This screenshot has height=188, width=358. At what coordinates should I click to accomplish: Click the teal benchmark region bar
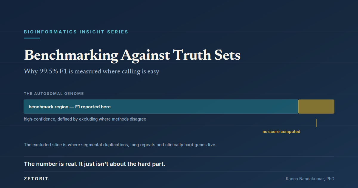point(161,107)
